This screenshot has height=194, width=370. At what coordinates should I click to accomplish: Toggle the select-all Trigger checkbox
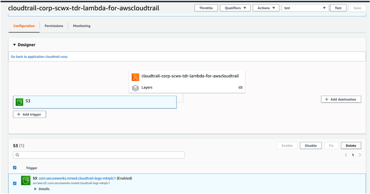(x=14, y=168)
